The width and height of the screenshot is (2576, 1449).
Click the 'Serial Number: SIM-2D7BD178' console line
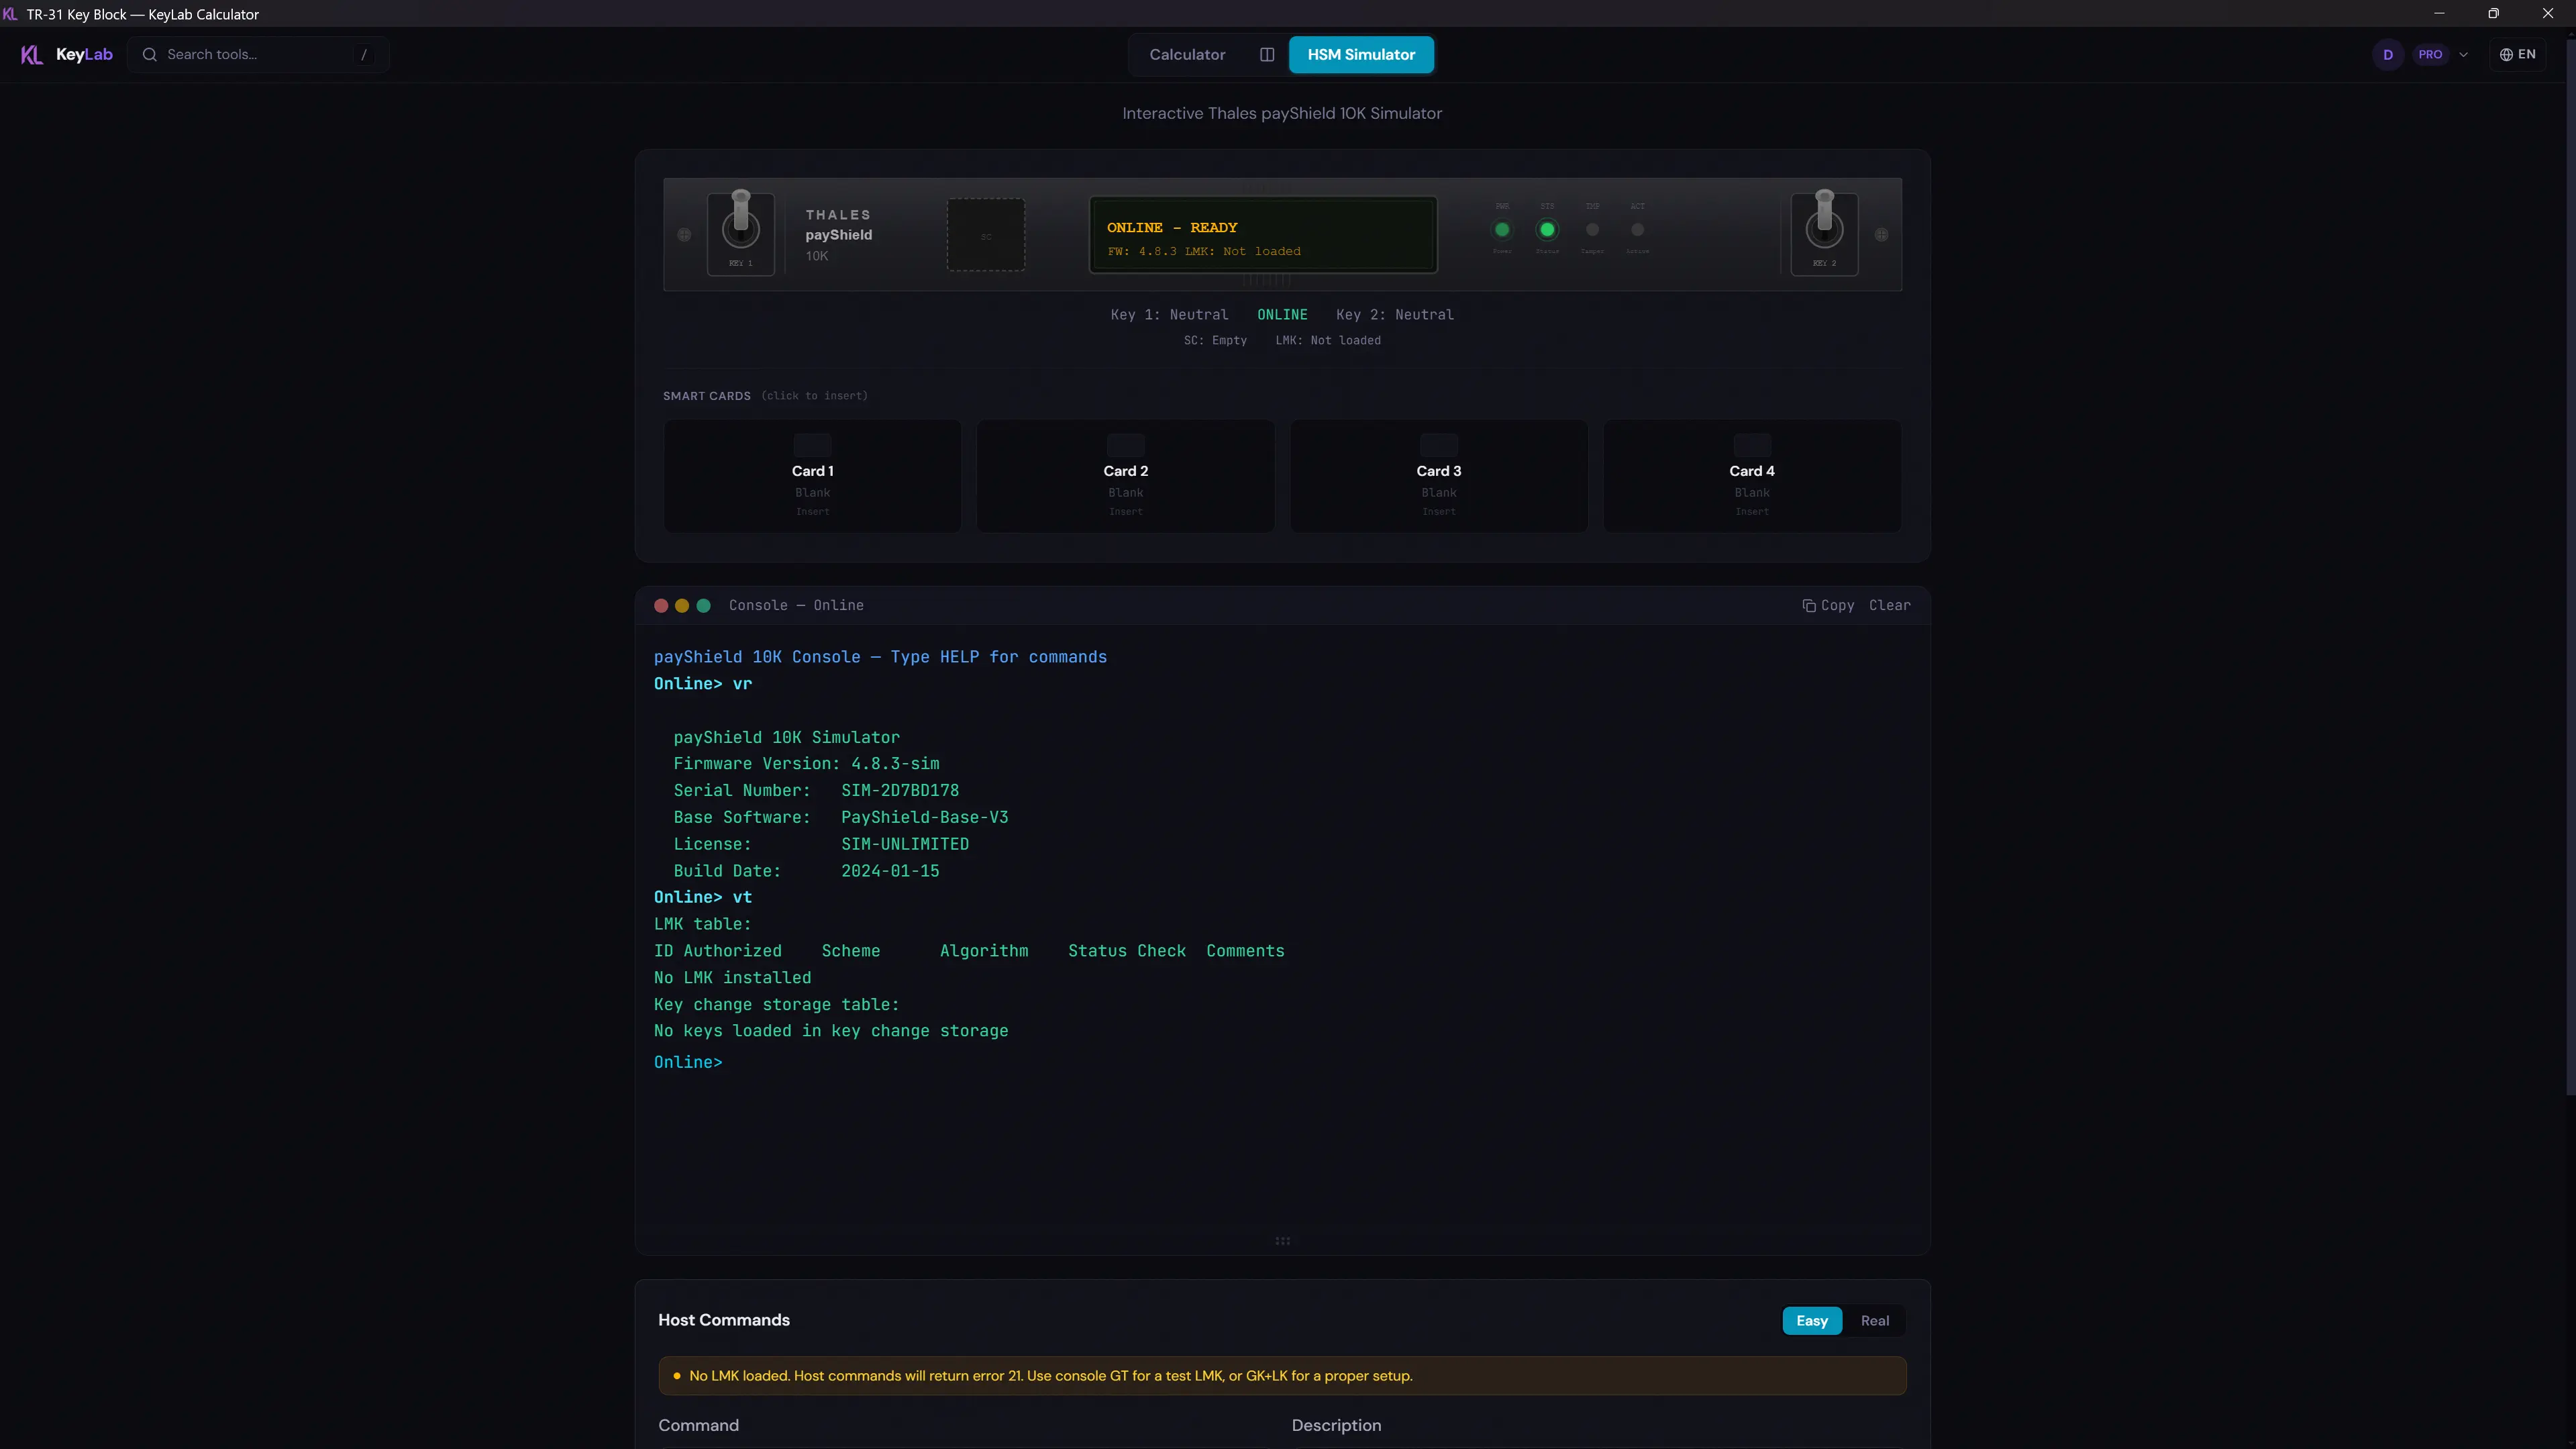tap(816, 790)
